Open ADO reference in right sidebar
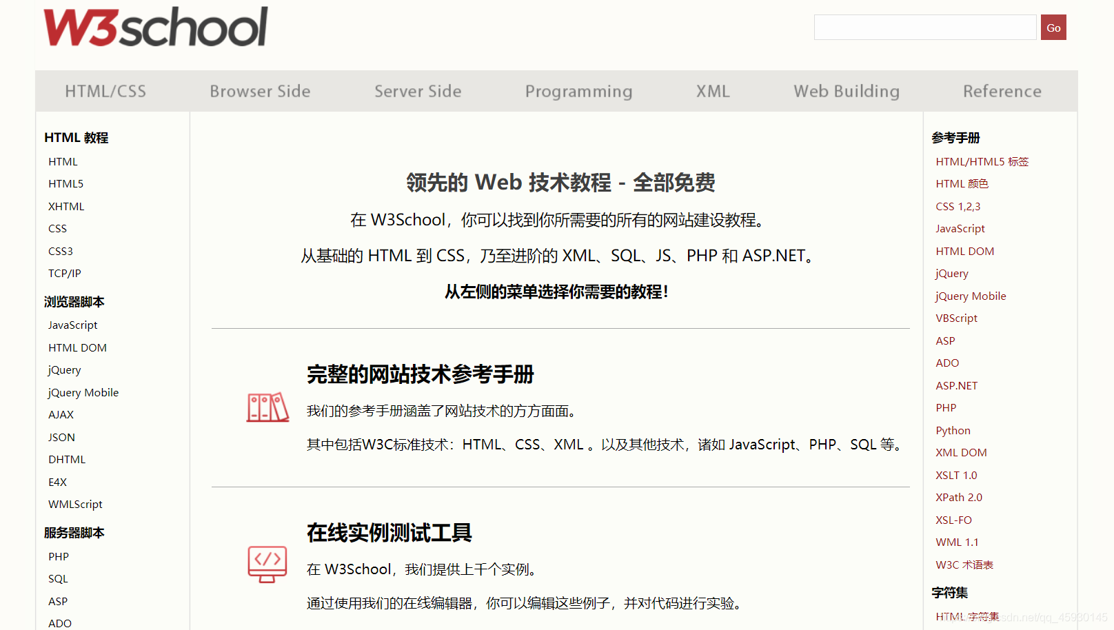 pyautogui.click(x=947, y=363)
